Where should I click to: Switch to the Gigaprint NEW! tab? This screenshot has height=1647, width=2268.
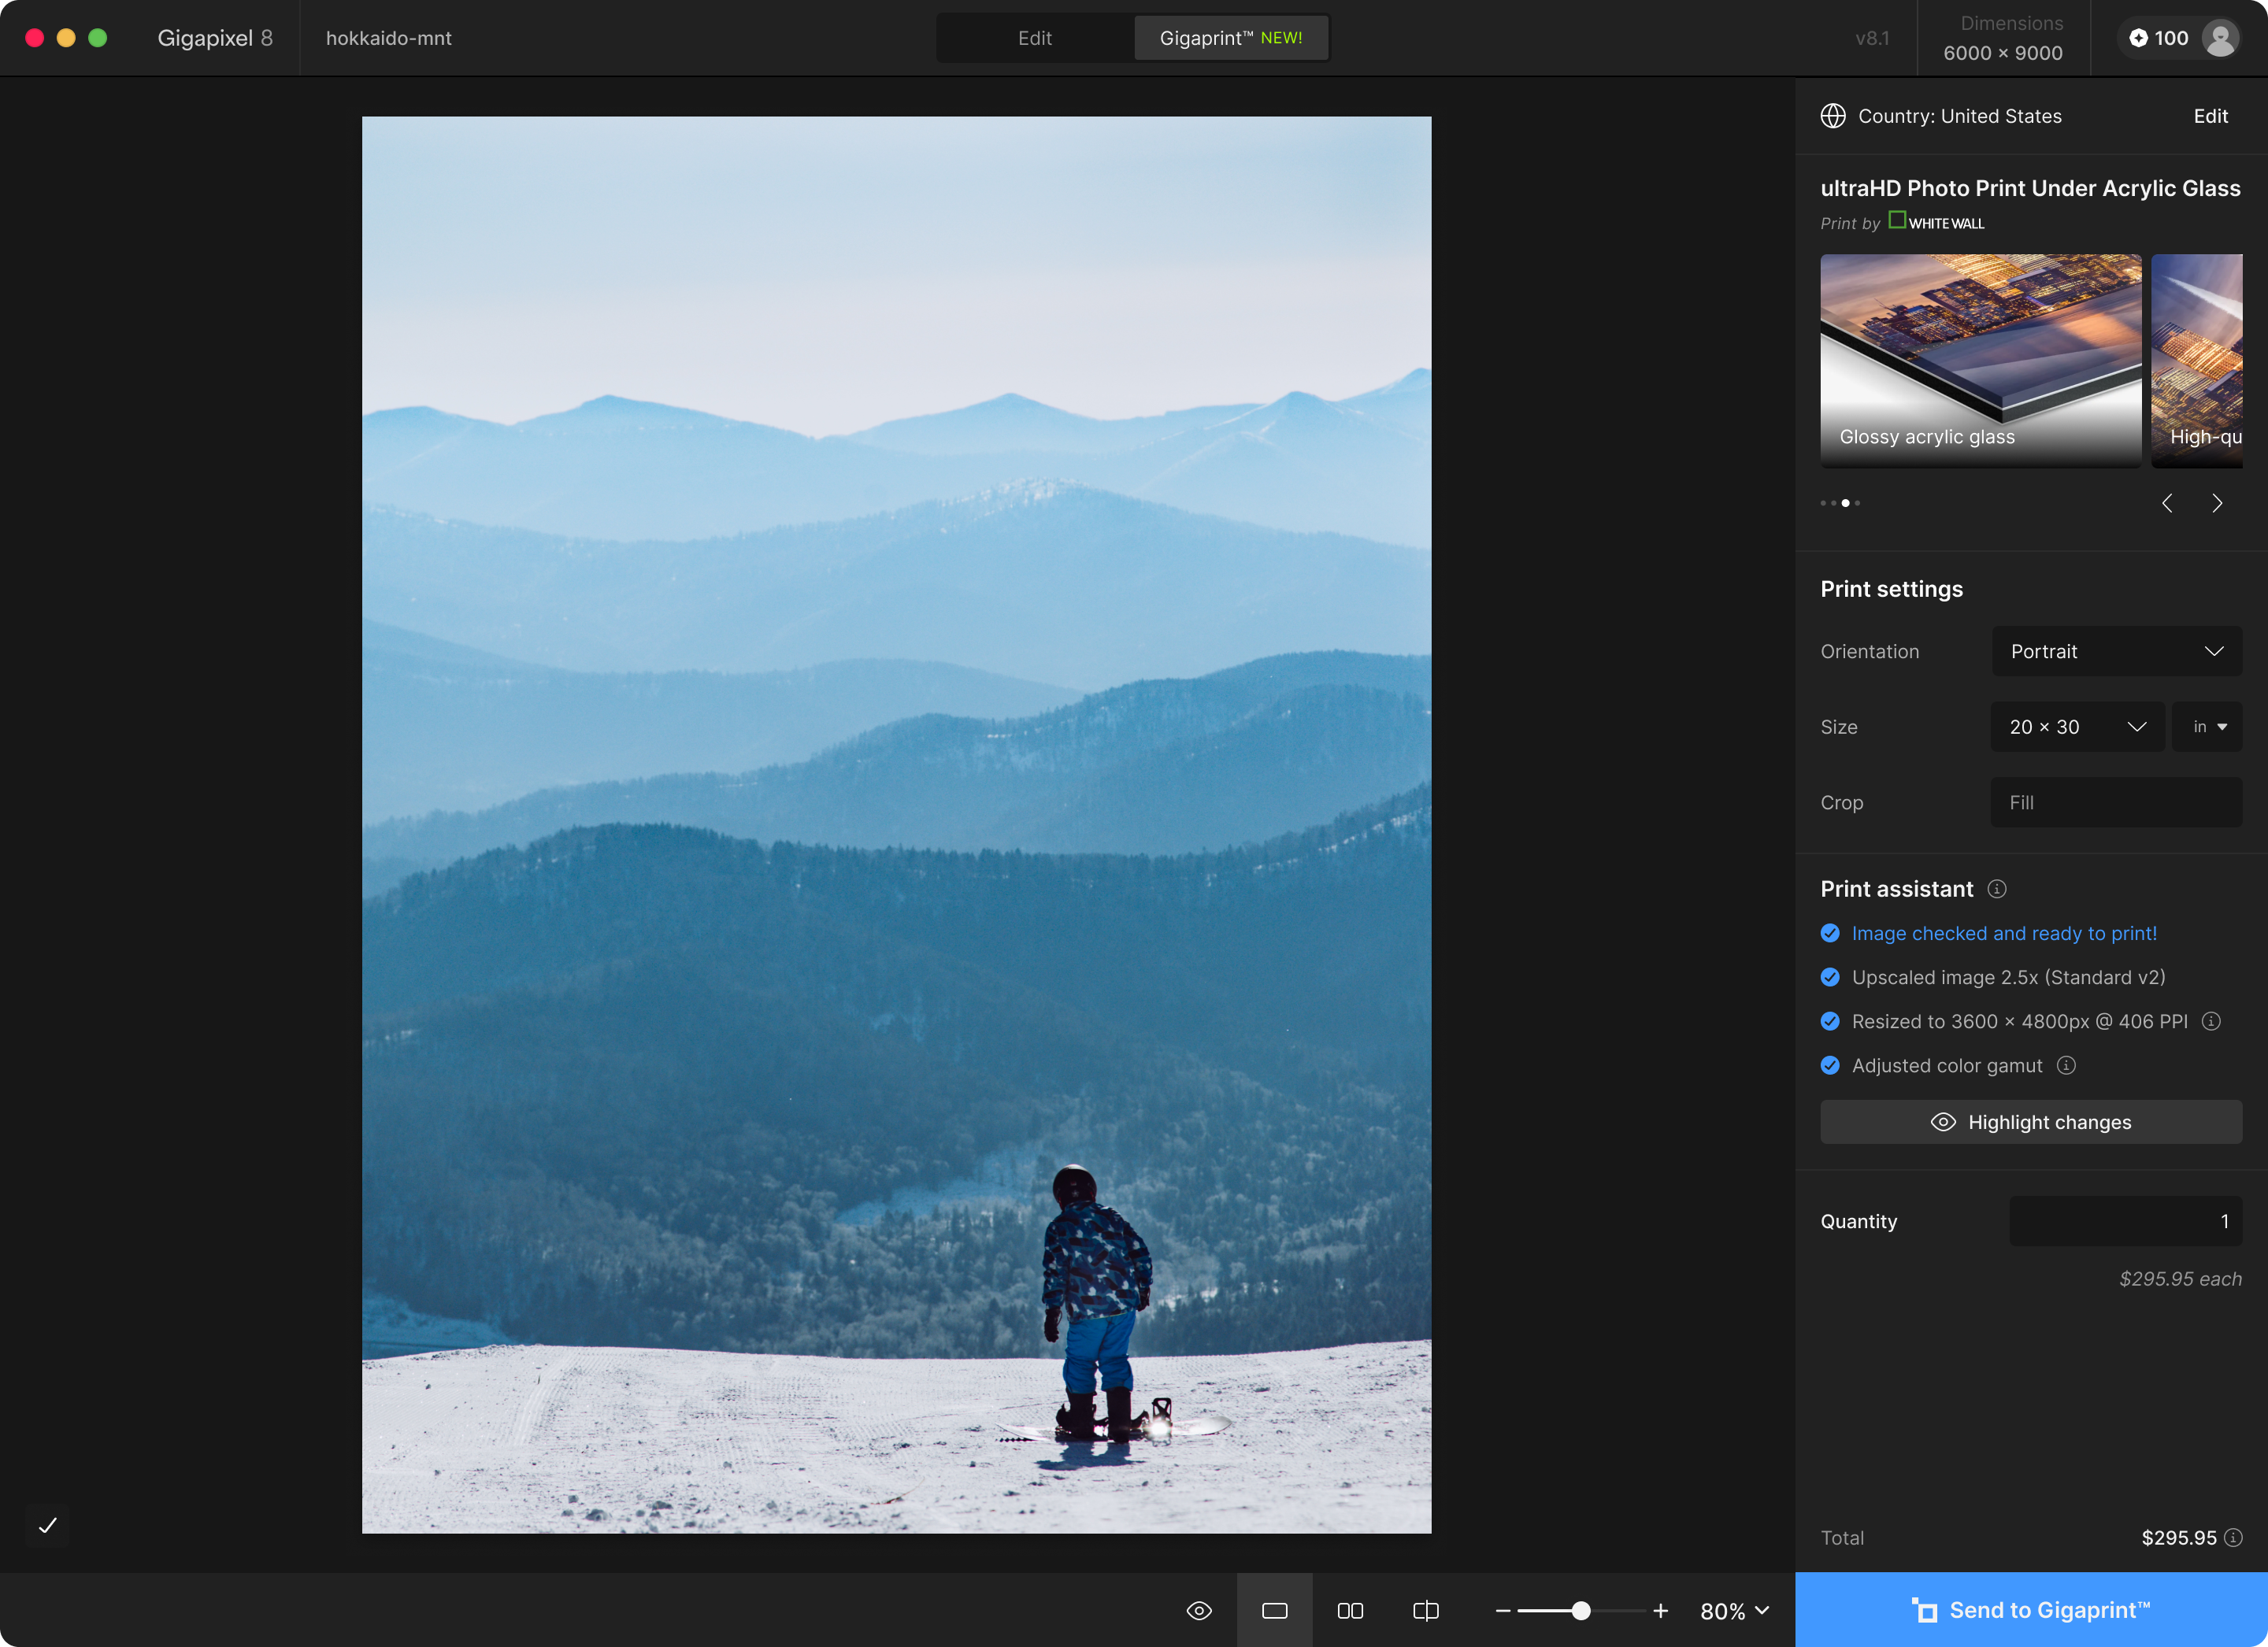tap(1231, 38)
